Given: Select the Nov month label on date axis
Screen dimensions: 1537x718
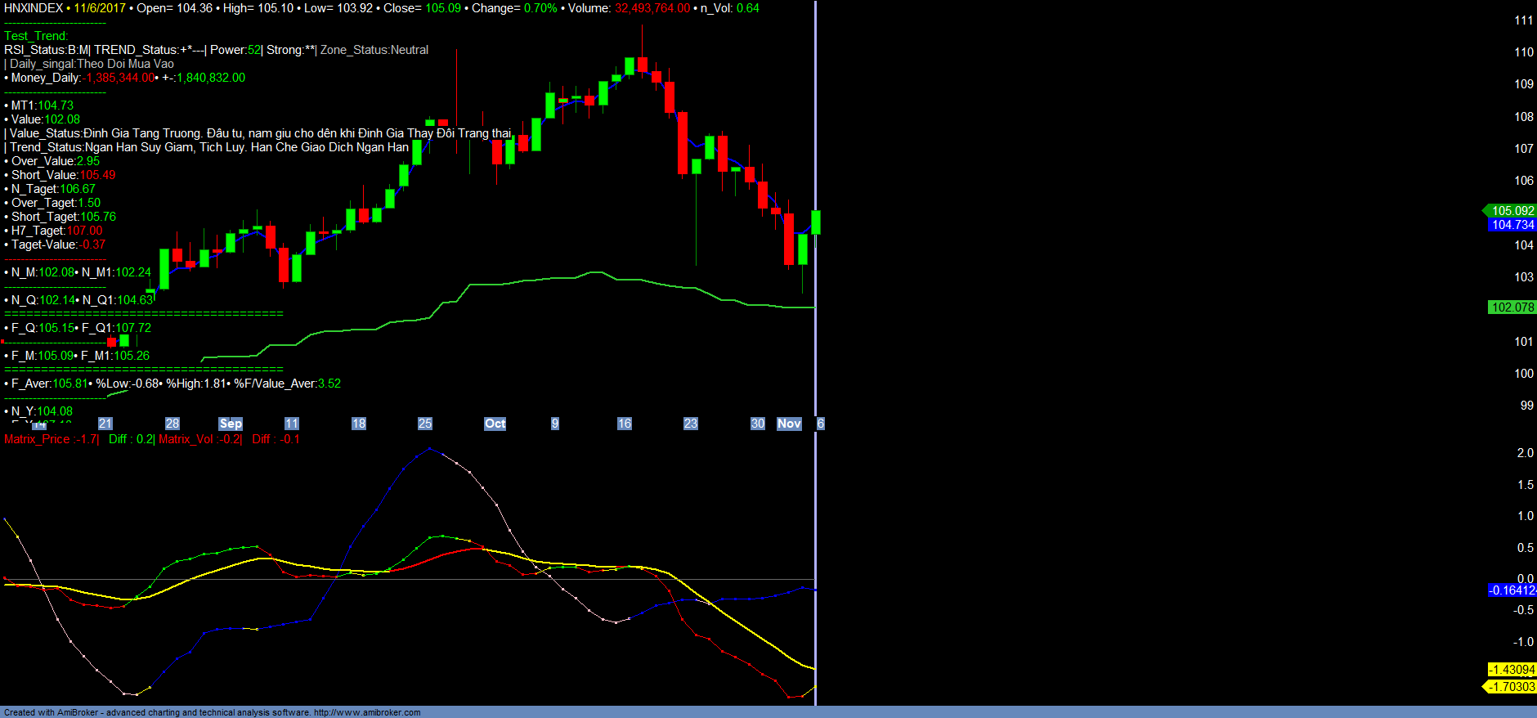Looking at the screenshot, I should point(789,424).
